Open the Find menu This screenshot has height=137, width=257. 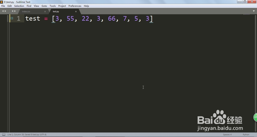29,6
